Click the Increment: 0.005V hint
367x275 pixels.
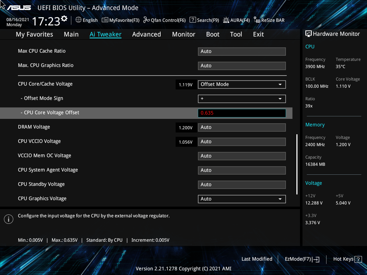point(150,240)
